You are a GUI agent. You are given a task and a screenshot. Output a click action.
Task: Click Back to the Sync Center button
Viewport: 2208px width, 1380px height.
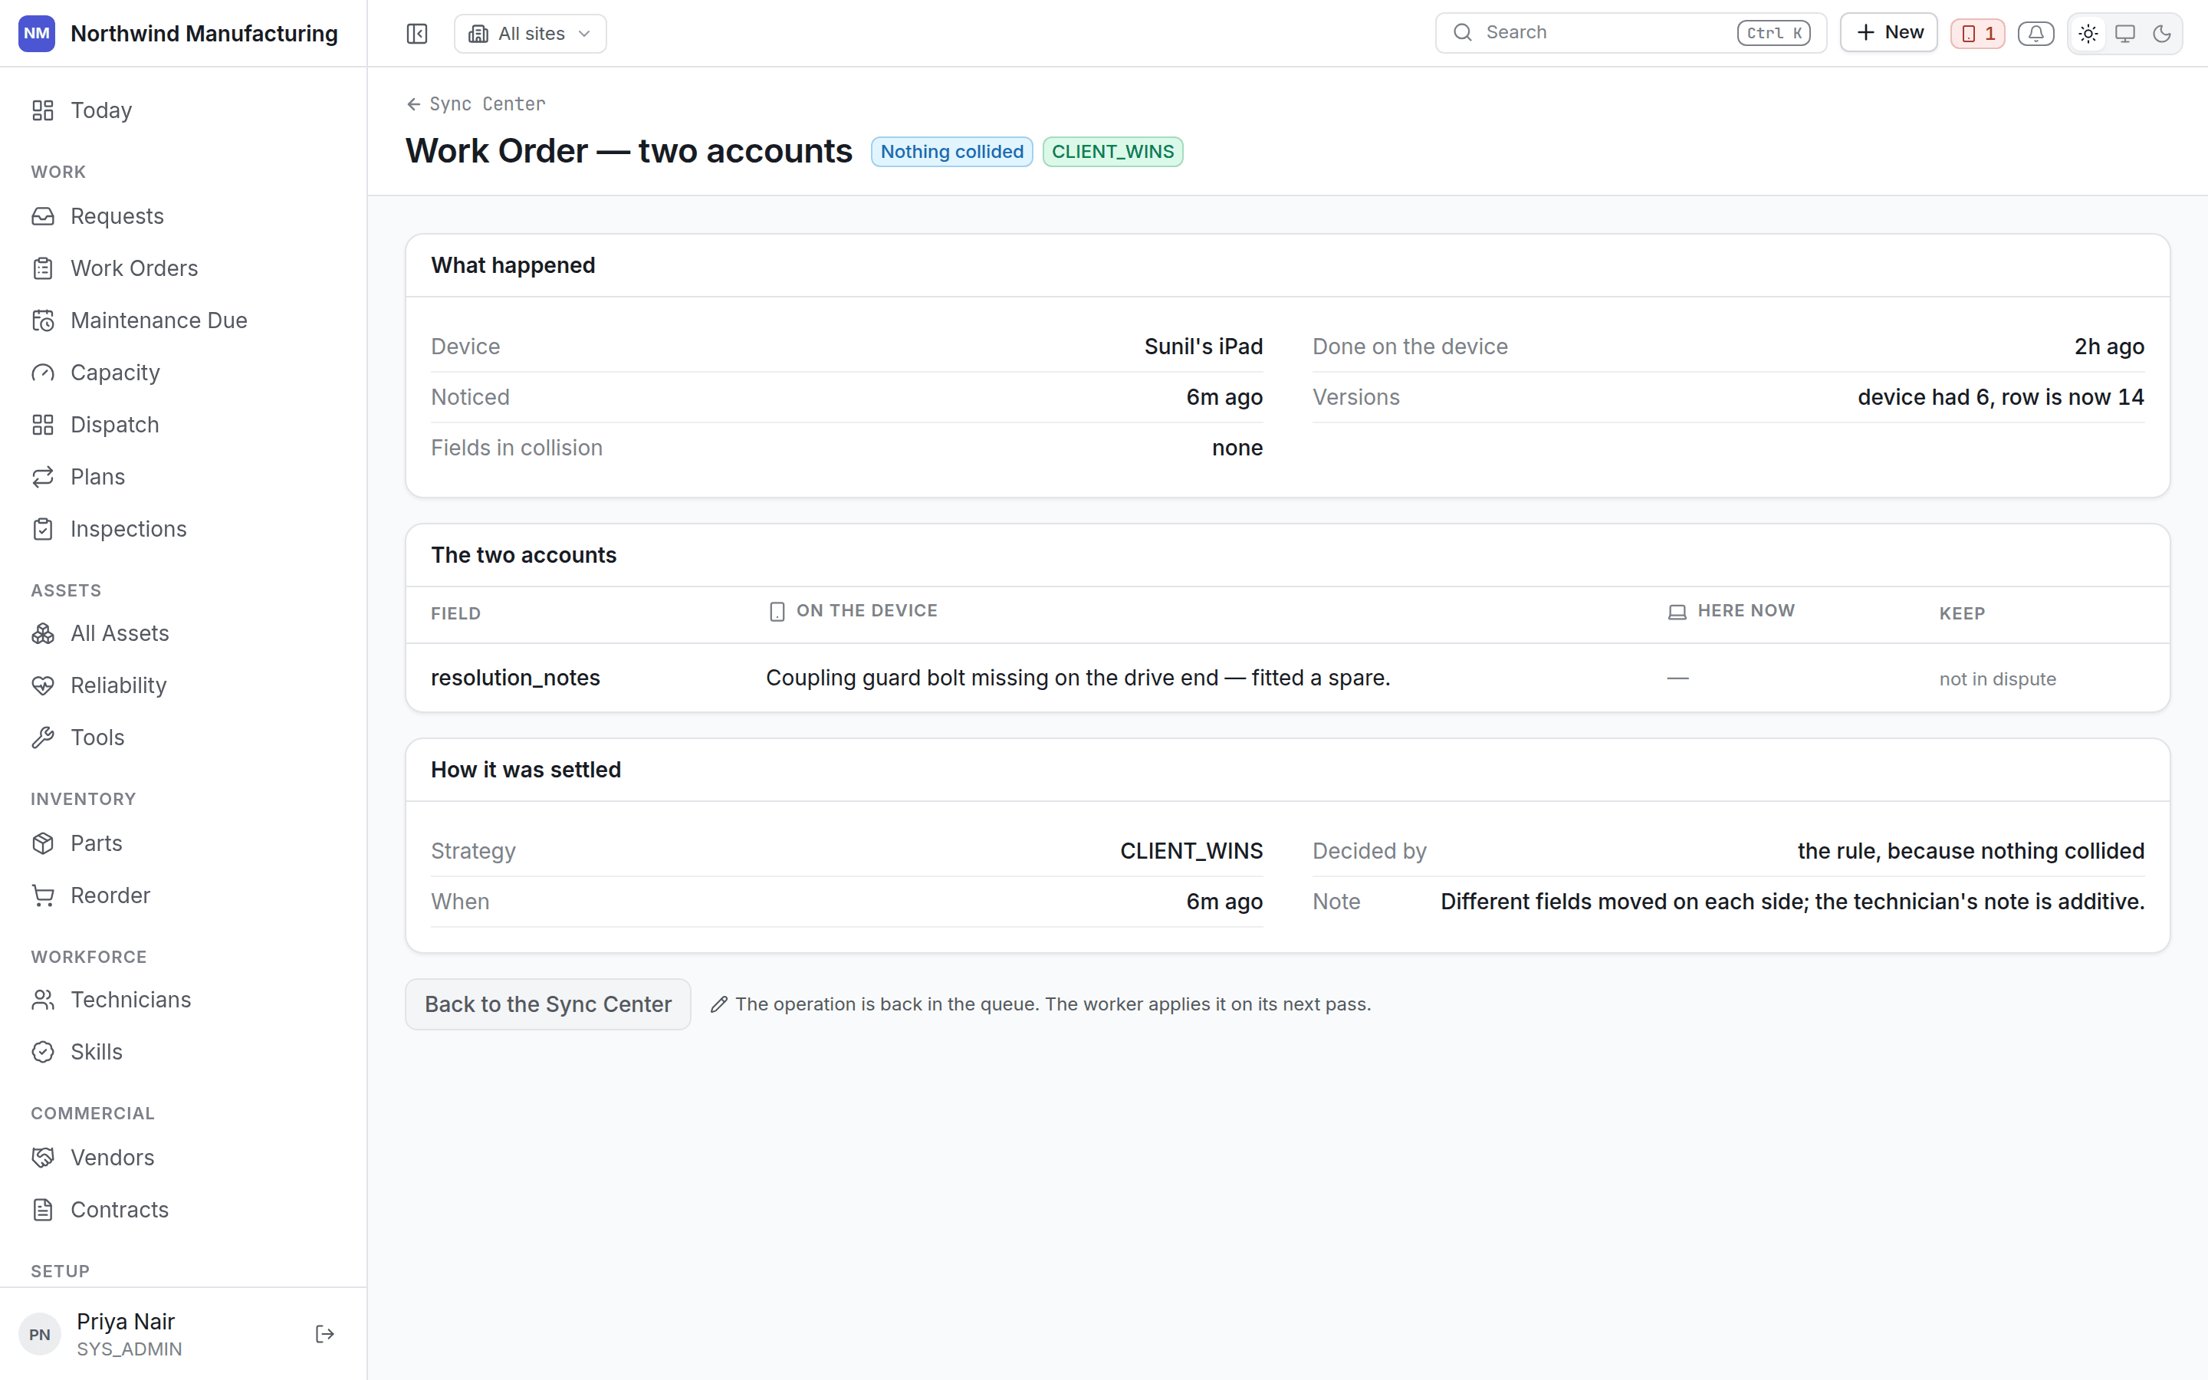click(x=547, y=1004)
